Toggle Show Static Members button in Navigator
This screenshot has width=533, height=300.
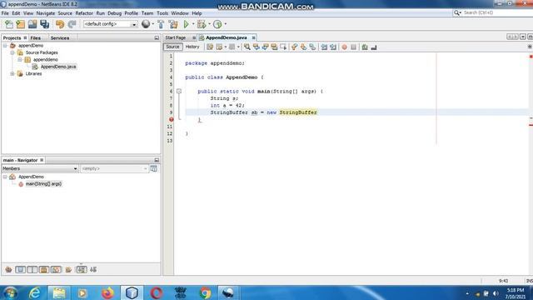32,270
